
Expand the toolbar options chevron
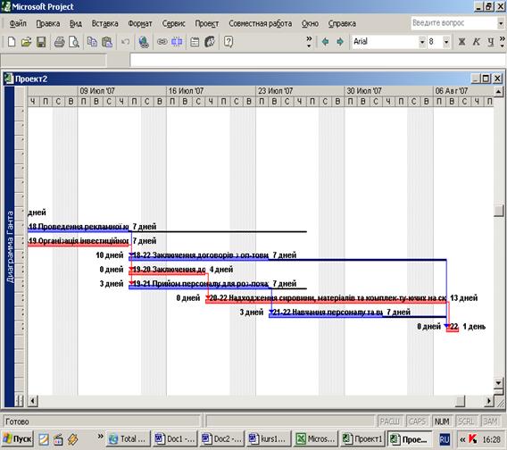click(309, 42)
